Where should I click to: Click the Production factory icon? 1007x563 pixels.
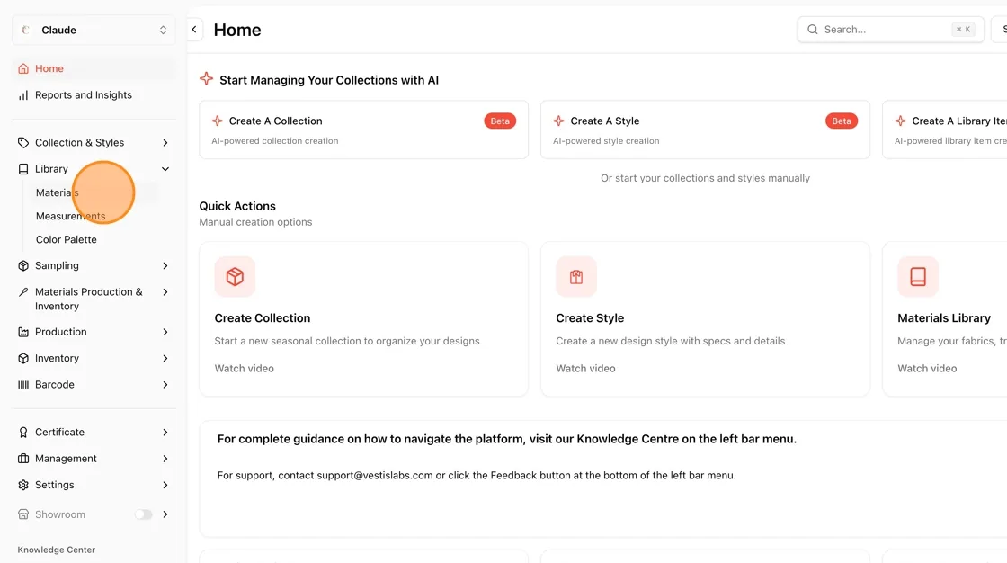point(23,332)
